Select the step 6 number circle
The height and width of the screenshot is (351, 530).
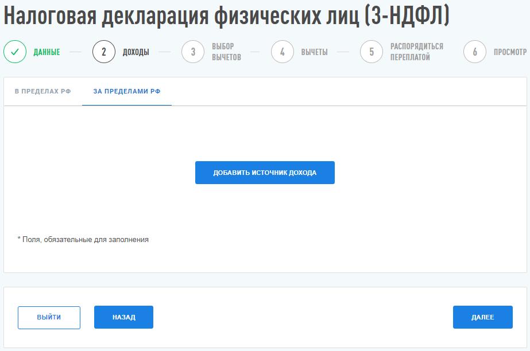coord(475,52)
